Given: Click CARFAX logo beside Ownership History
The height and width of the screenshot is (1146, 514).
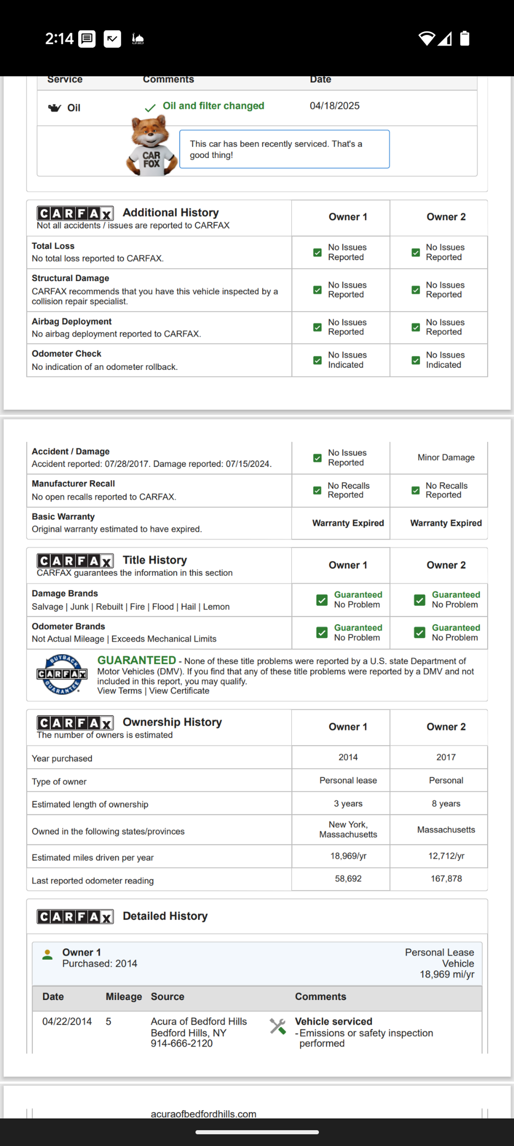Looking at the screenshot, I should coord(75,723).
